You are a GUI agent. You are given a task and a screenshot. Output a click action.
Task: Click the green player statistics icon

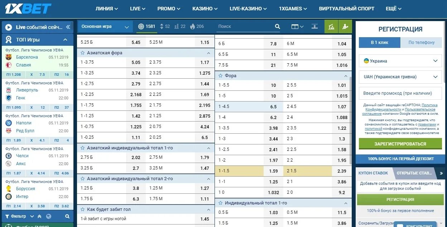tap(345, 26)
